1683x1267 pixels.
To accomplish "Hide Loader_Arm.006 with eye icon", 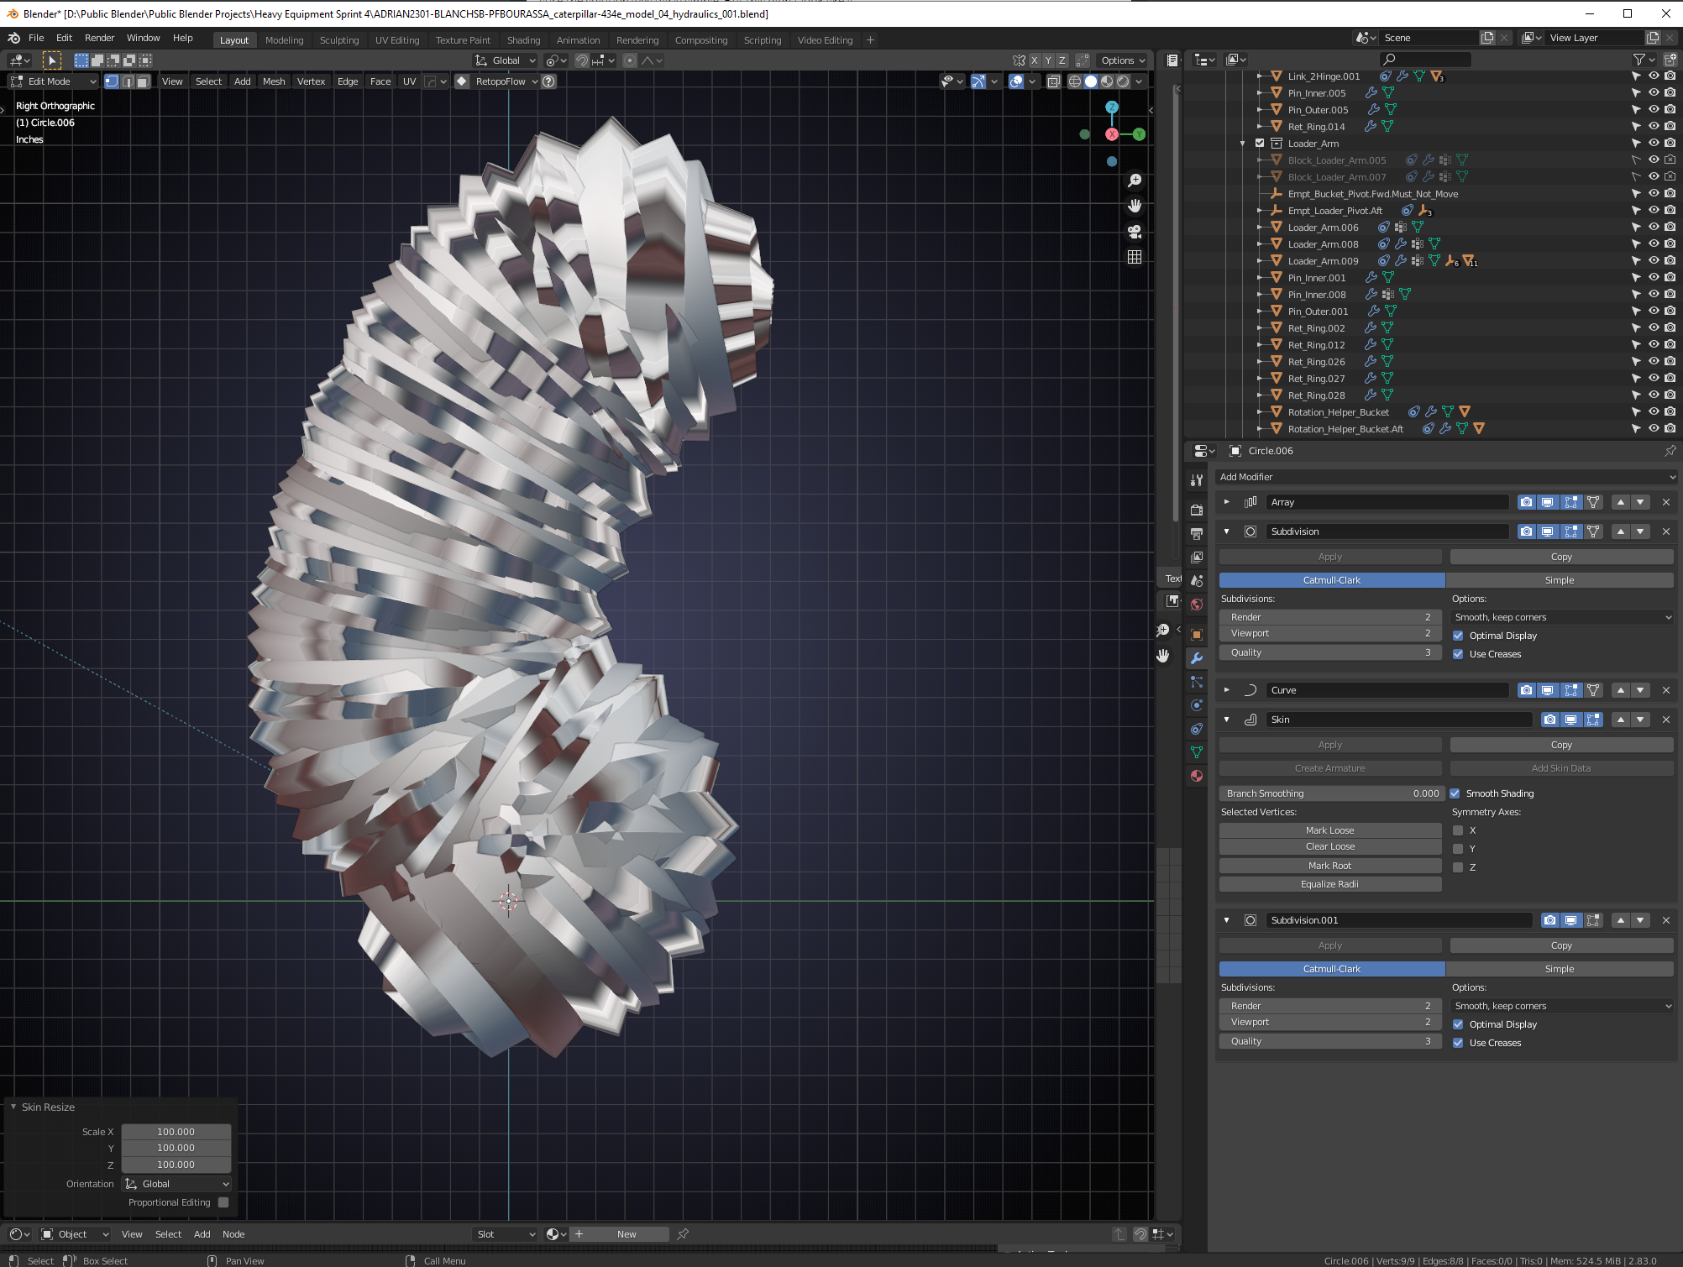I will 1653,227.
